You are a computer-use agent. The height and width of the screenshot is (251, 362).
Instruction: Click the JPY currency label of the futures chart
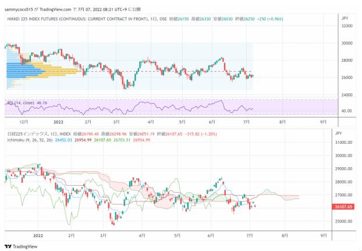click(345, 19)
